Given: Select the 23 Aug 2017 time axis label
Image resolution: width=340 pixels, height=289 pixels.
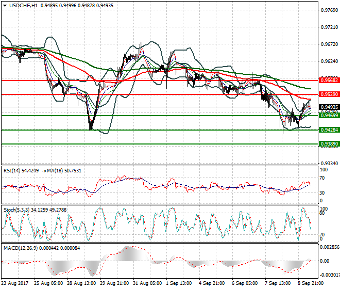Looking at the screenshot, I should (15, 283).
